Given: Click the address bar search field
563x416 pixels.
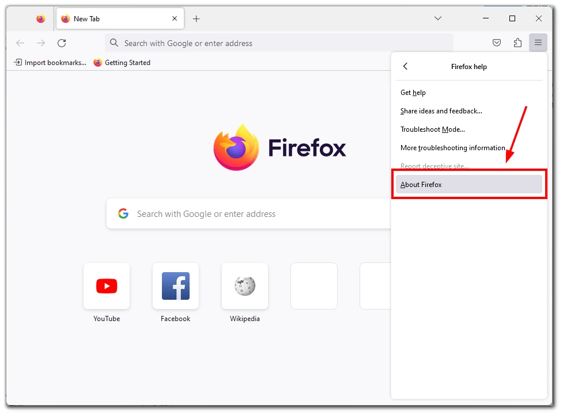Looking at the screenshot, I should [279, 43].
